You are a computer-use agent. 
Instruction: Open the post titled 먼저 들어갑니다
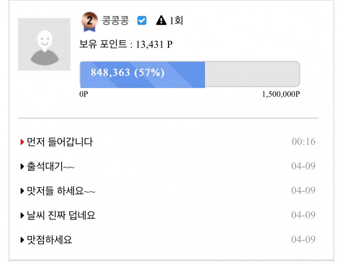(60, 142)
